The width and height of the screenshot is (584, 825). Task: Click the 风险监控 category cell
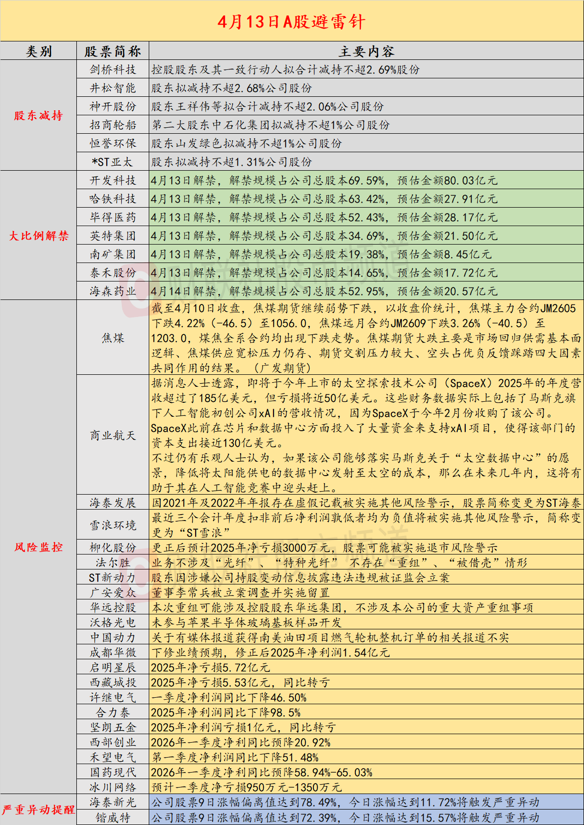click(x=38, y=547)
